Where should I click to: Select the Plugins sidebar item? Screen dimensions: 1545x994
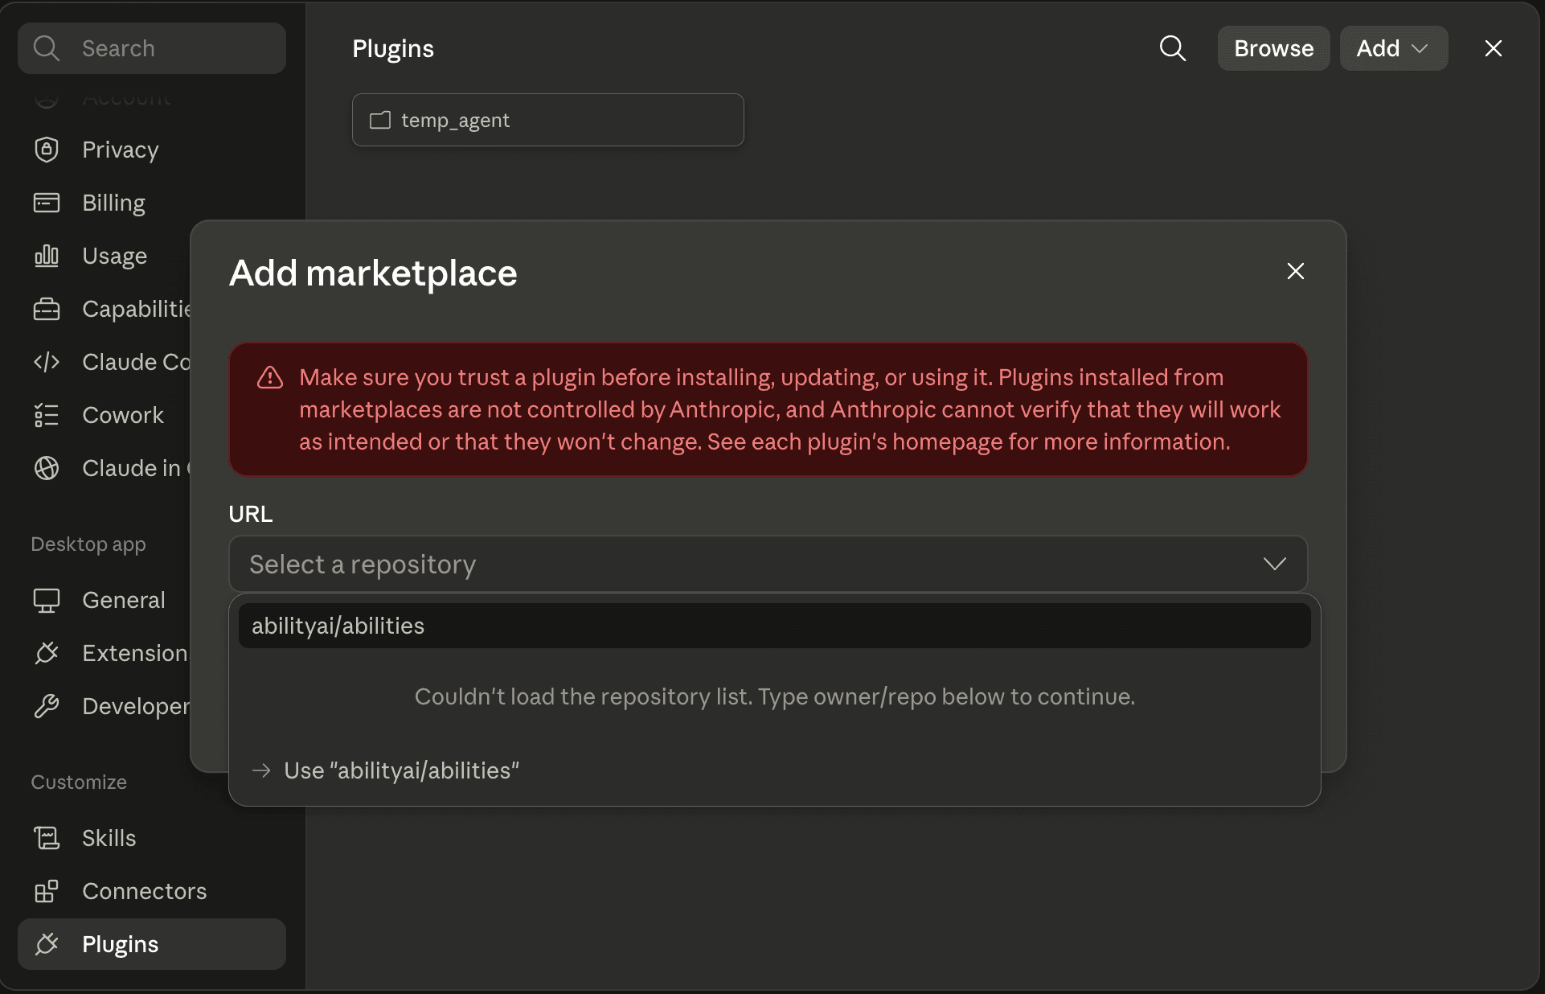(x=151, y=944)
